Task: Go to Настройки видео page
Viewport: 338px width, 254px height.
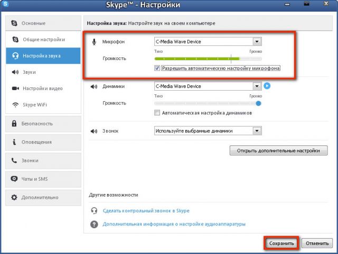Action: click(43, 89)
